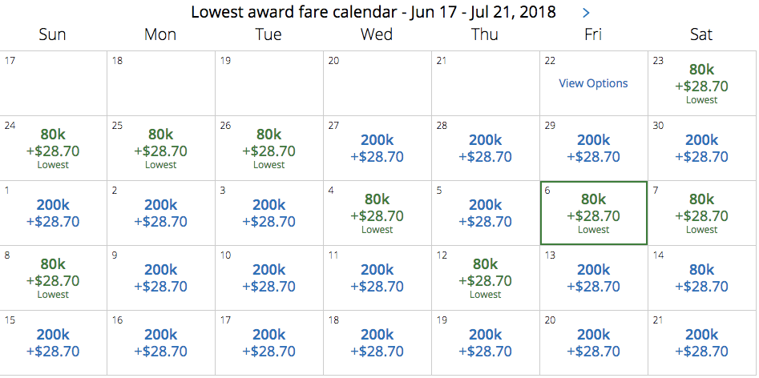Screen dimensions: 759x378
Task: Click the next-month arrow beside the calendar title
Action: pos(586,13)
